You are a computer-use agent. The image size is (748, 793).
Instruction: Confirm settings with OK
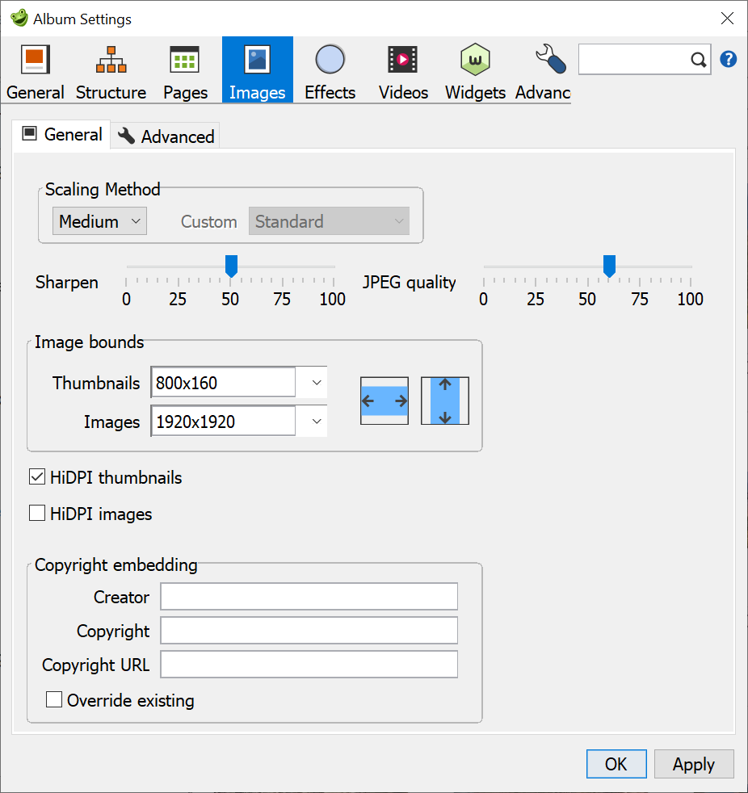pos(616,763)
